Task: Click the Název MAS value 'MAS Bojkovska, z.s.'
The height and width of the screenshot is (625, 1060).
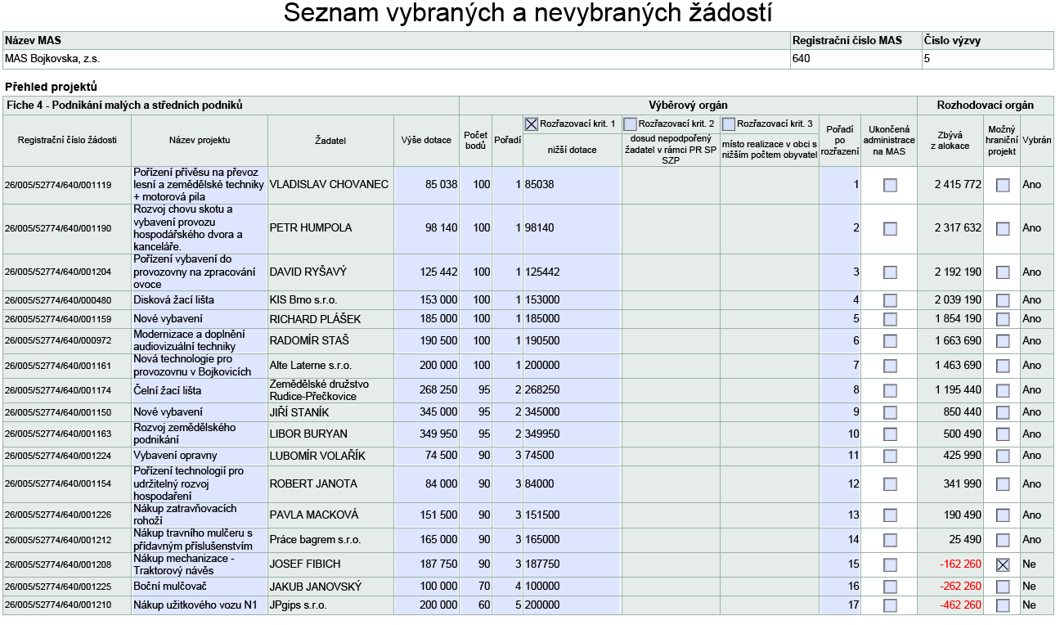Action: [396, 59]
